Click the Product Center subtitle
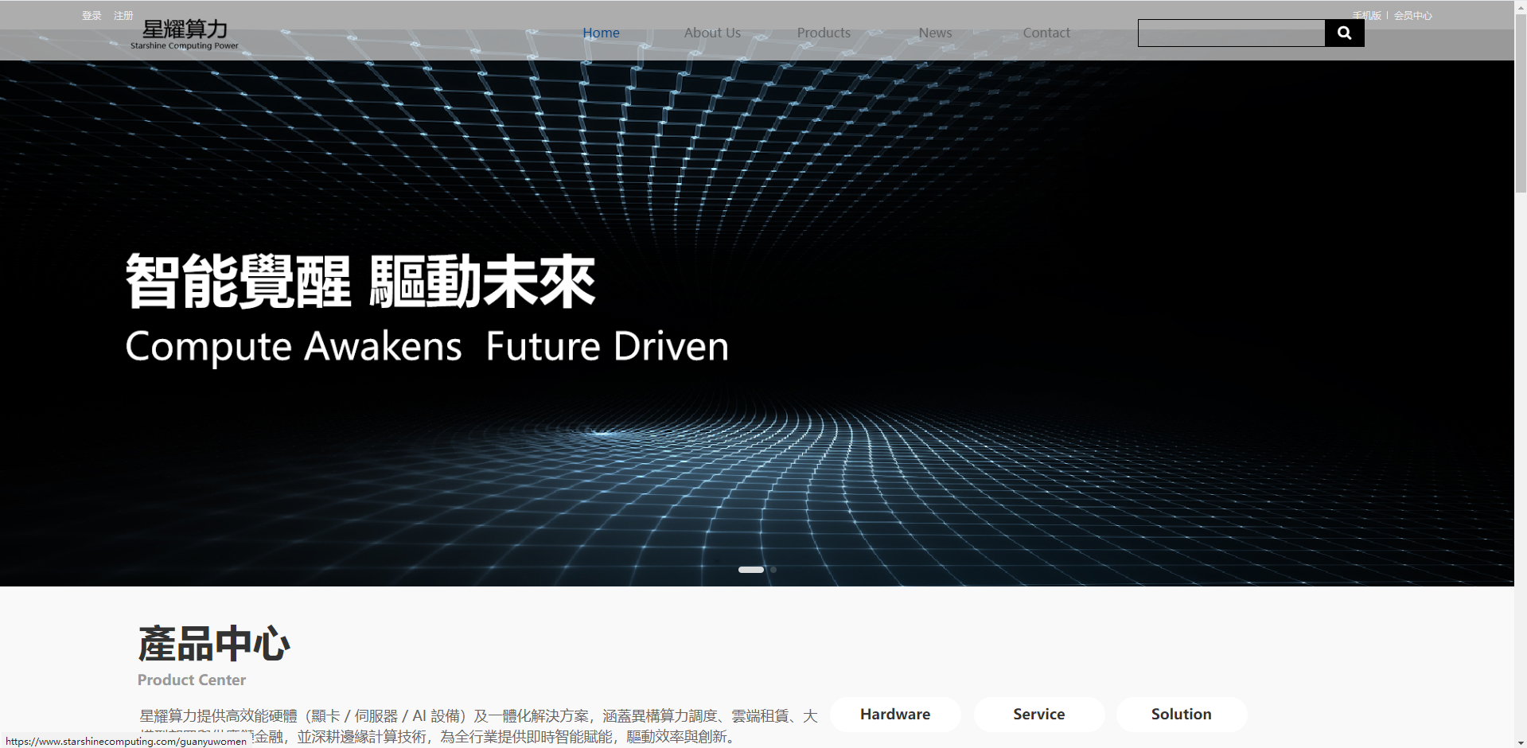This screenshot has height=748, width=1527. pyautogui.click(x=192, y=680)
